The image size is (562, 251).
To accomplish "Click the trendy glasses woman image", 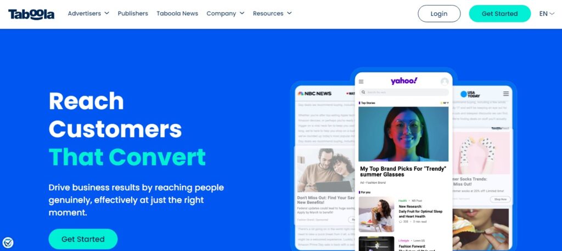I will point(403,134).
